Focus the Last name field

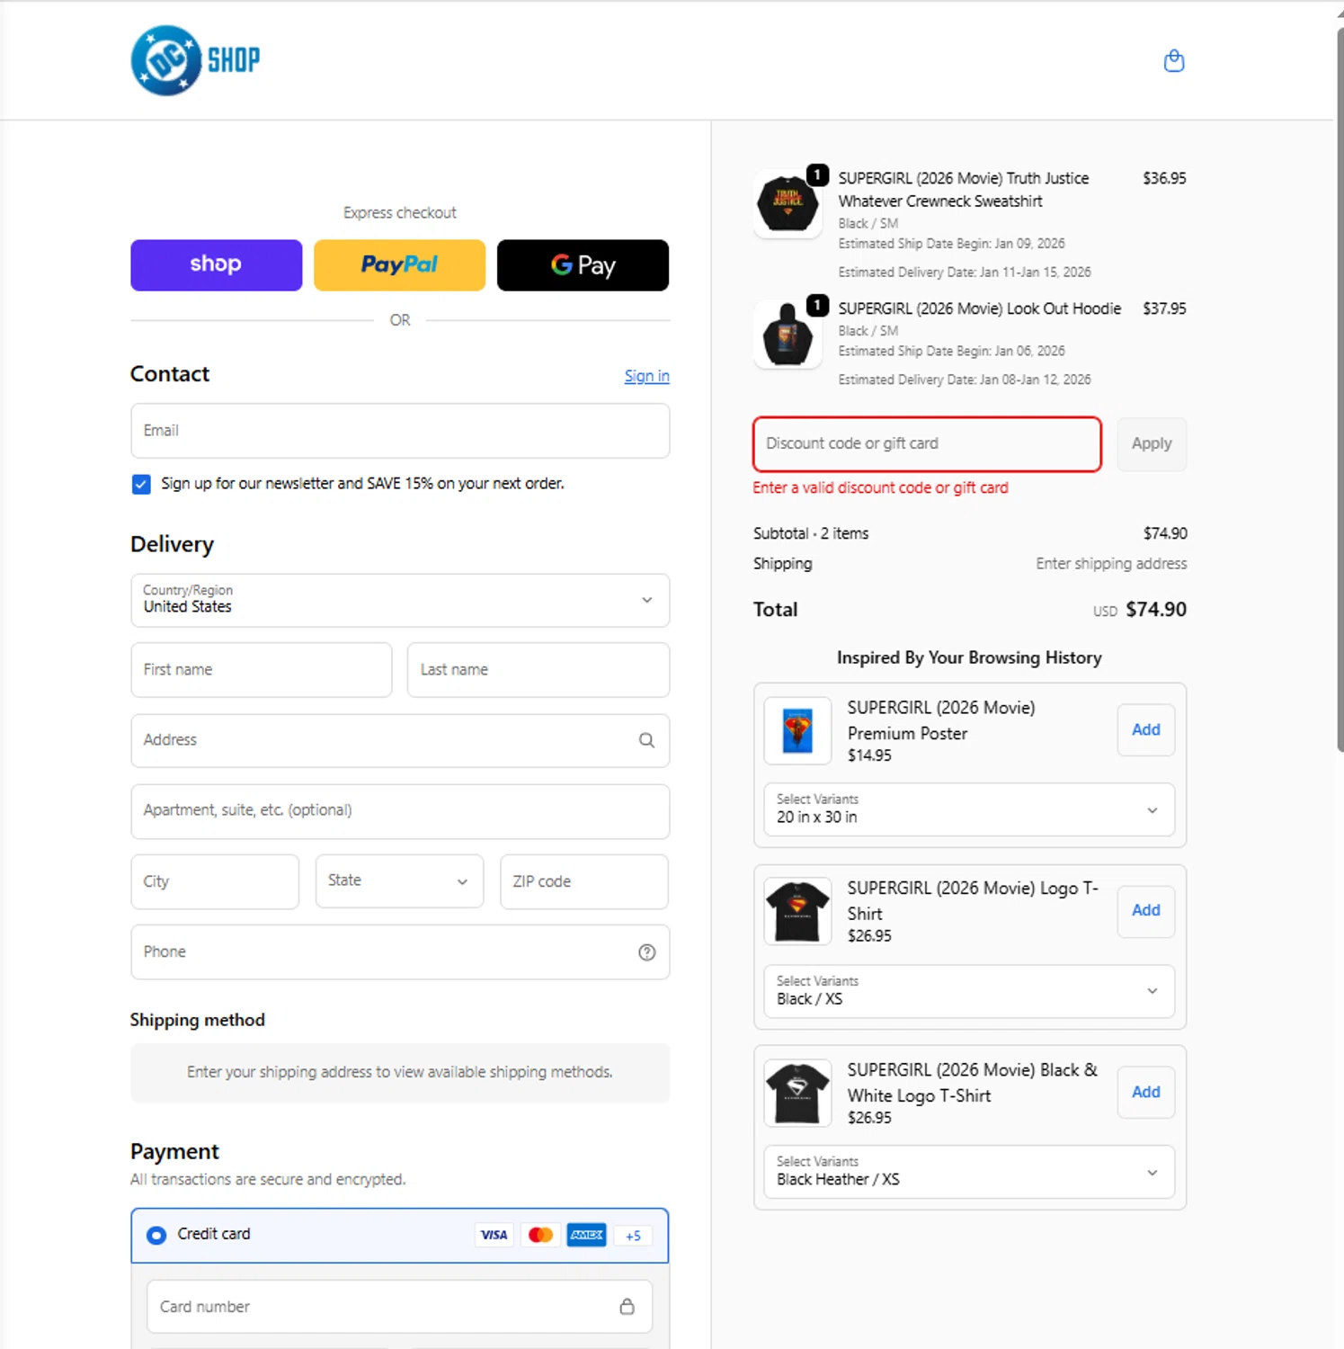coord(538,670)
